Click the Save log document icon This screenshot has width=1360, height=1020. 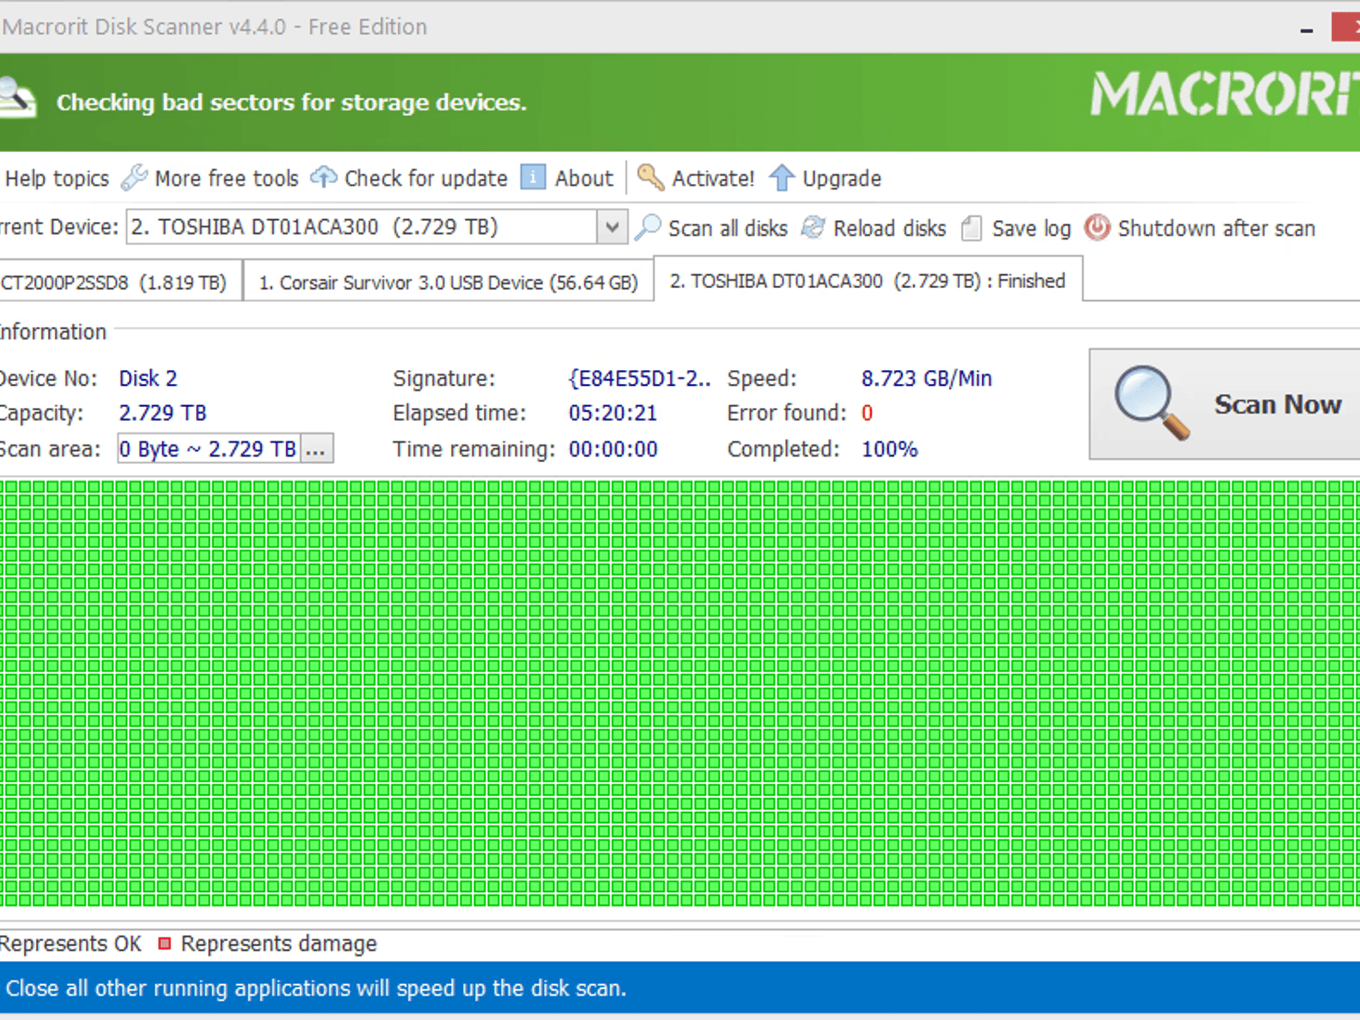[970, 228]
